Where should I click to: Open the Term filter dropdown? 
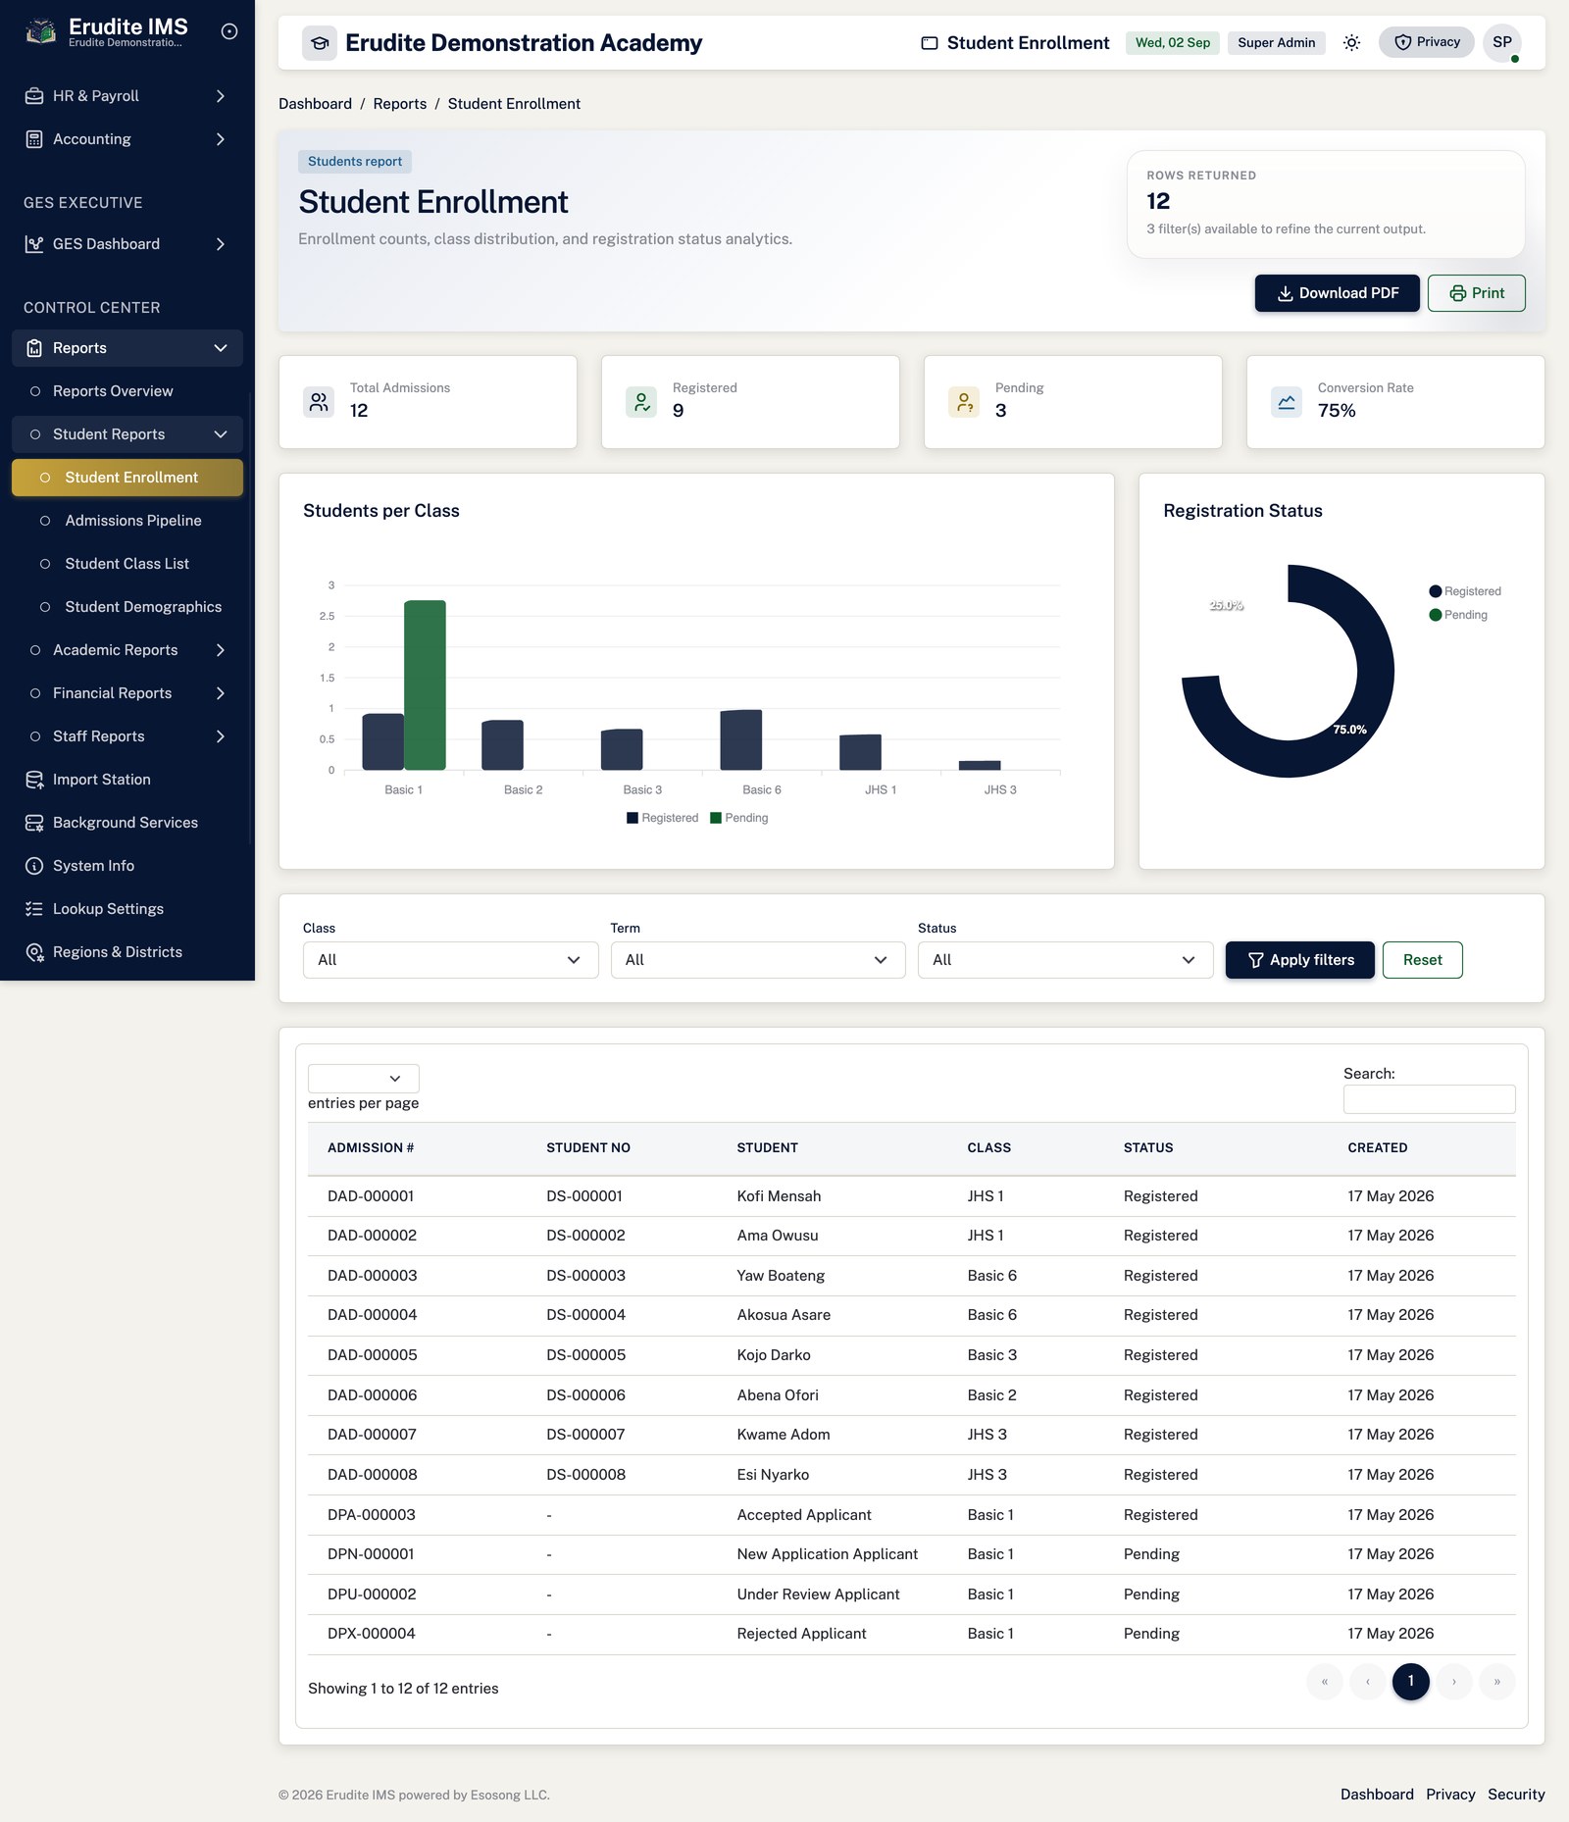point(758,960)
